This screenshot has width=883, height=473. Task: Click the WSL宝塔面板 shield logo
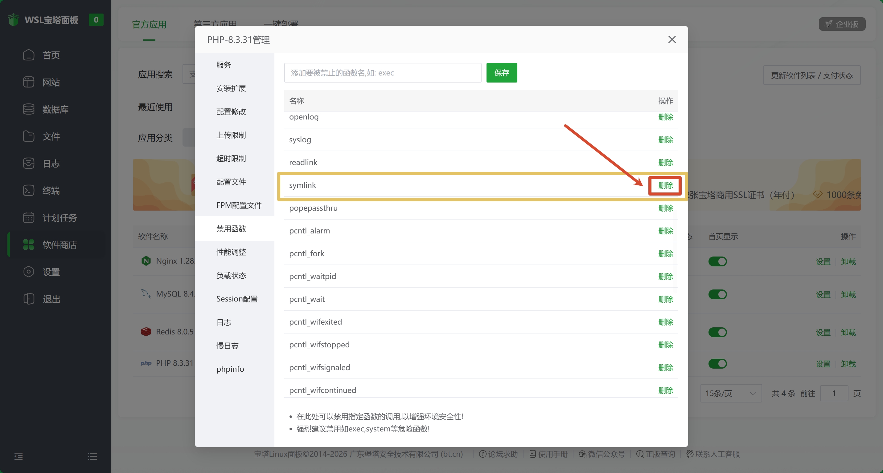13,20
